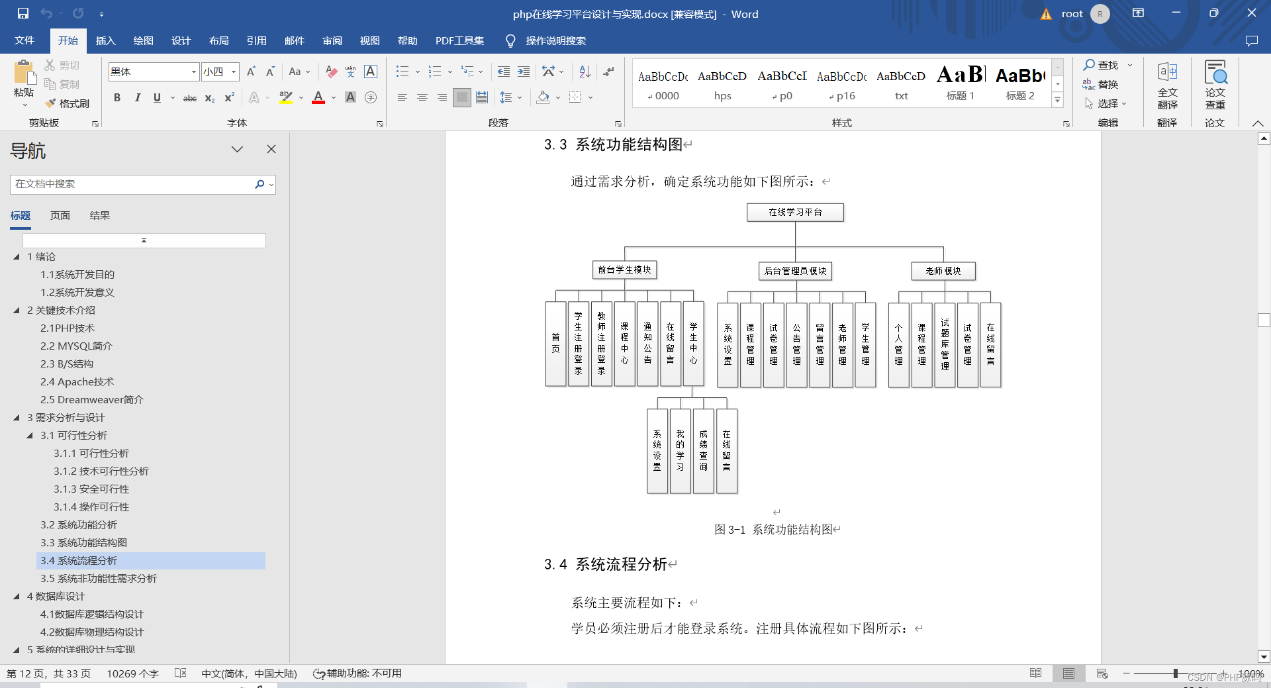Screen dimensions: 1271x688
Task: Open the navigation pane options chevron
Action: [x=237, y=149]
